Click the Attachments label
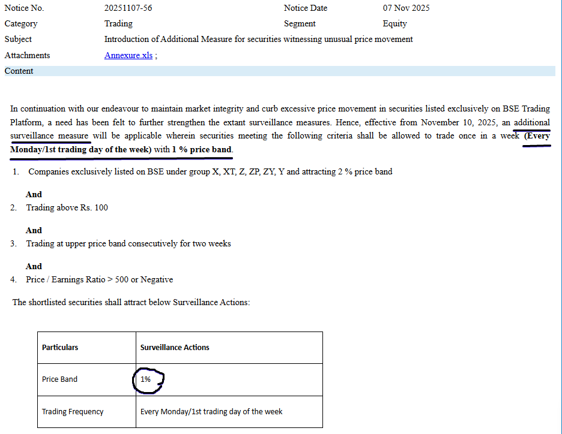562x434 pixels. [x=27, y=55]
